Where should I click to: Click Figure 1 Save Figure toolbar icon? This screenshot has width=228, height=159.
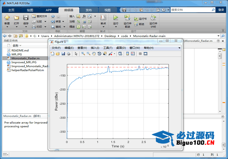[x=63, y=54]
